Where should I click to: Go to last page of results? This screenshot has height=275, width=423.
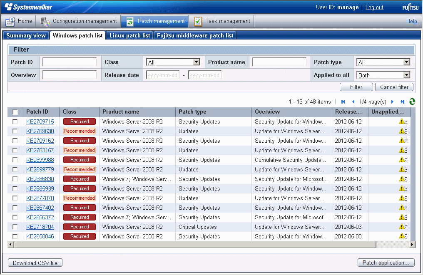coord(403,102)
